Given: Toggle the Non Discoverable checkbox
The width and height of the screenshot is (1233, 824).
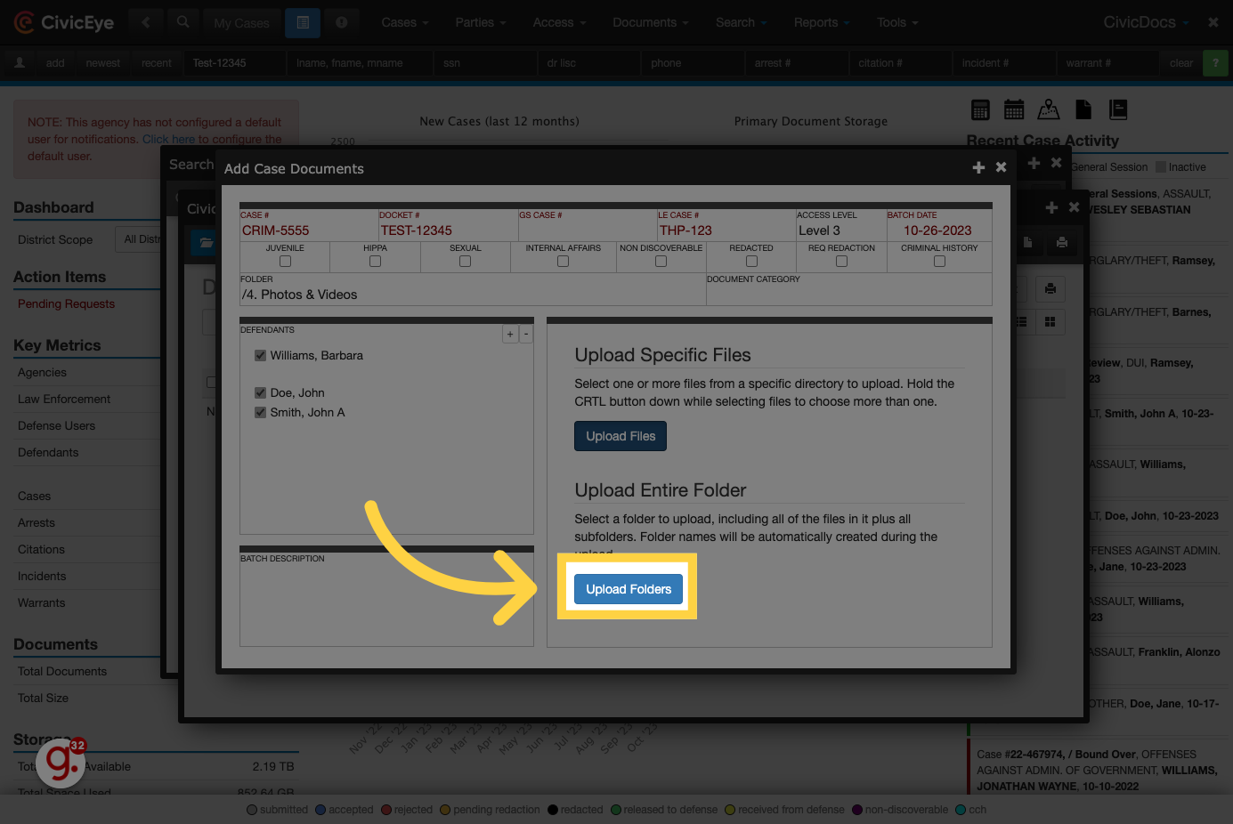Looking at the screenshot, I should pos(661,262).
